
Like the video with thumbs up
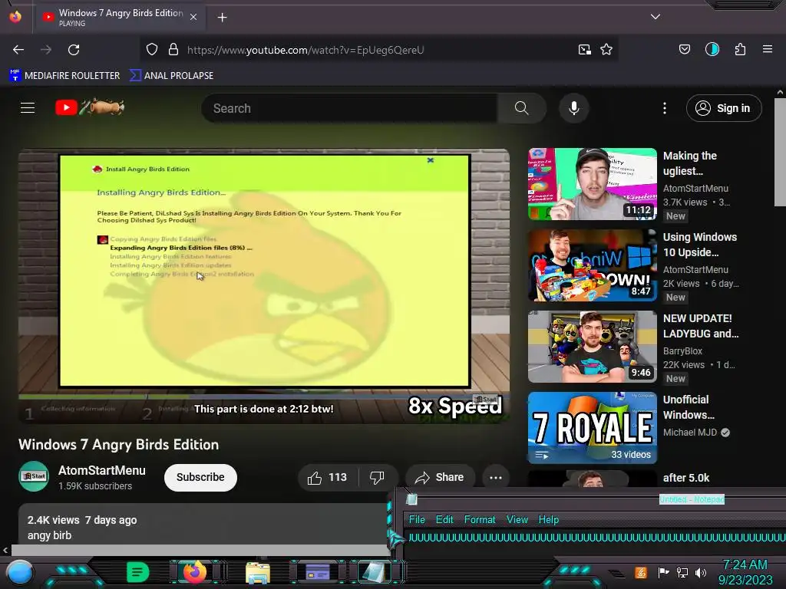[x=327, y=477]
